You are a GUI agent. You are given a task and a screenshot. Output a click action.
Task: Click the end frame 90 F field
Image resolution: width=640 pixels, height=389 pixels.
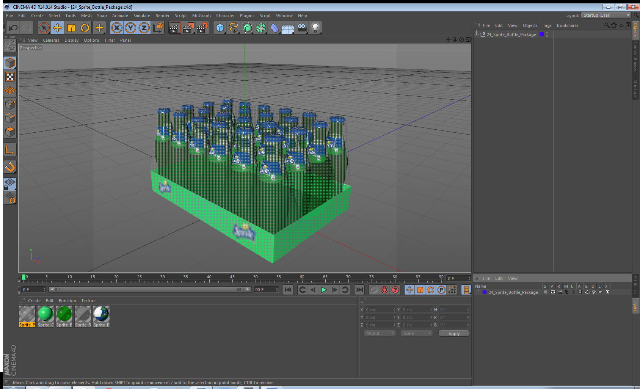(266, 290)
